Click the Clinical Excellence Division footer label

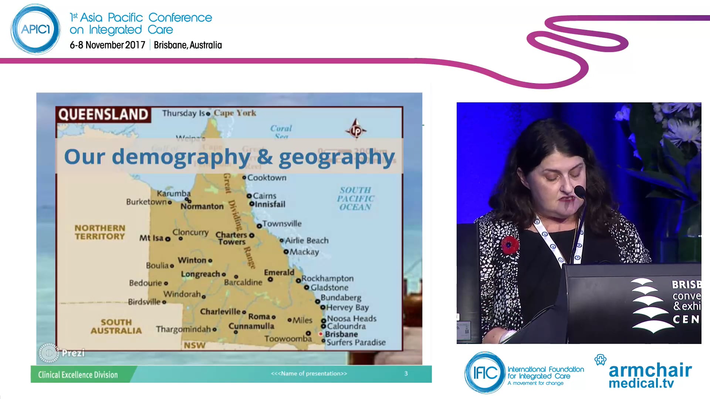(x=77, y=374)
